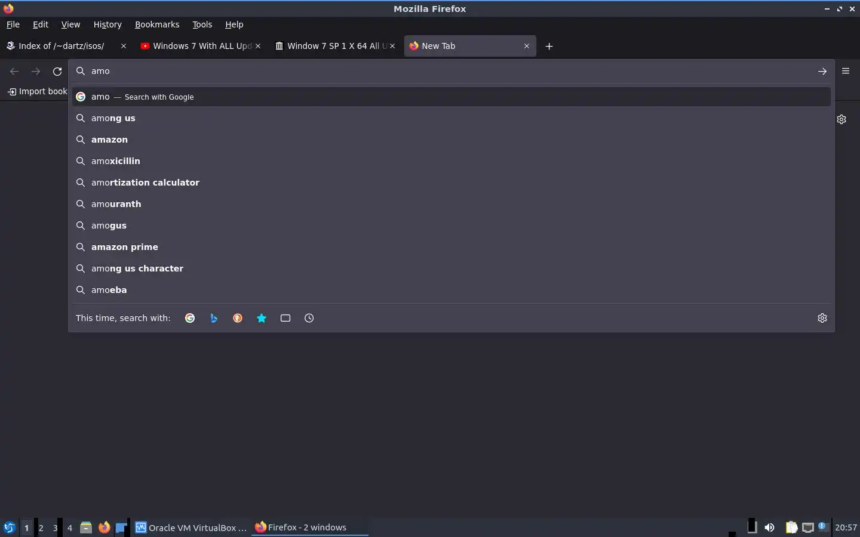This screenshot has height=537, width=860.
Task: Choose the 'amoxicillin' suggestion
Action: point(451,161)
